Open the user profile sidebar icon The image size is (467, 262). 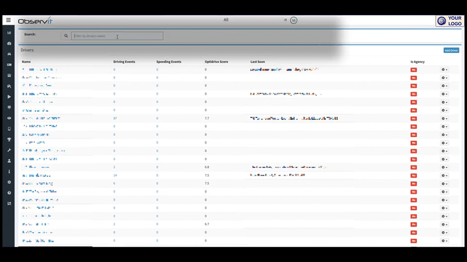[9, 161]
